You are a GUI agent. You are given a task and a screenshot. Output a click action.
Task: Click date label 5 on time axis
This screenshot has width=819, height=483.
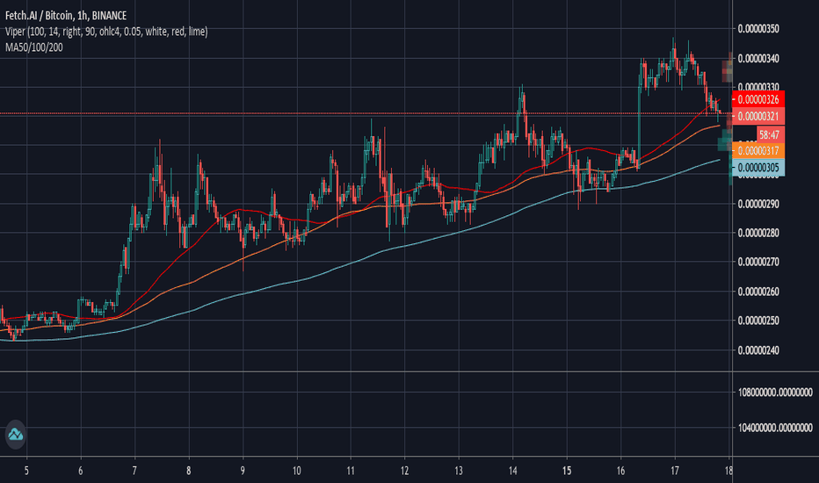pyautogui.click(x=26, y=471)
